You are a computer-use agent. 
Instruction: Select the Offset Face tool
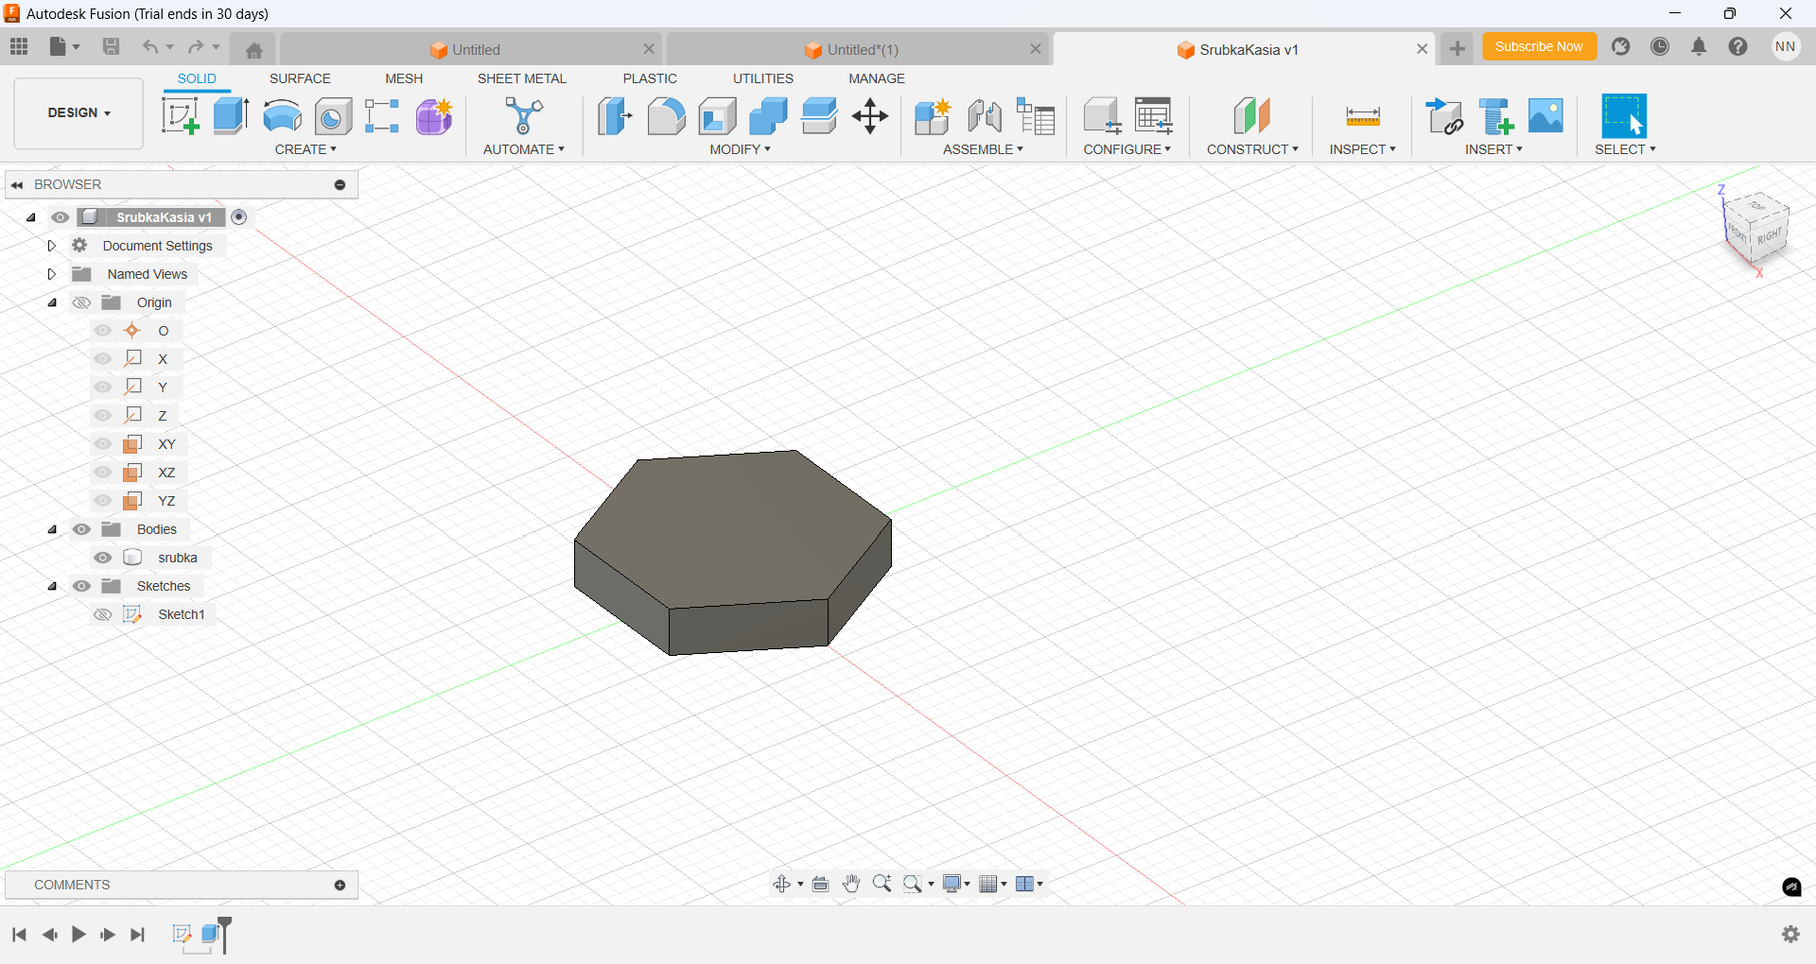pos(819,116)
